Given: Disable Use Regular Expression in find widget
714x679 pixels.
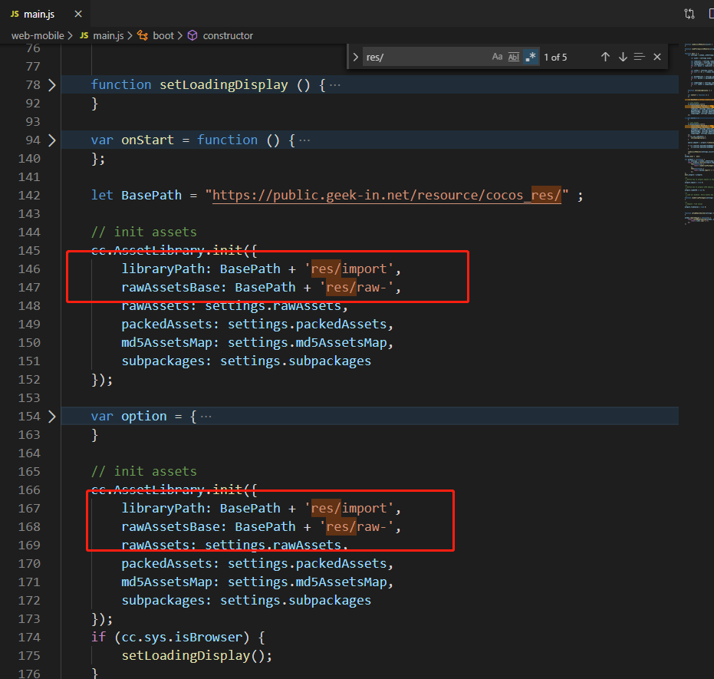Looking at the screenshot, I should (x=531, y=57).
